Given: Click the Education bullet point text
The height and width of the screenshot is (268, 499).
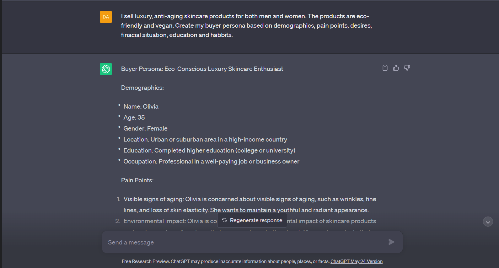Looking at the screenshot, I should point(209,151).
